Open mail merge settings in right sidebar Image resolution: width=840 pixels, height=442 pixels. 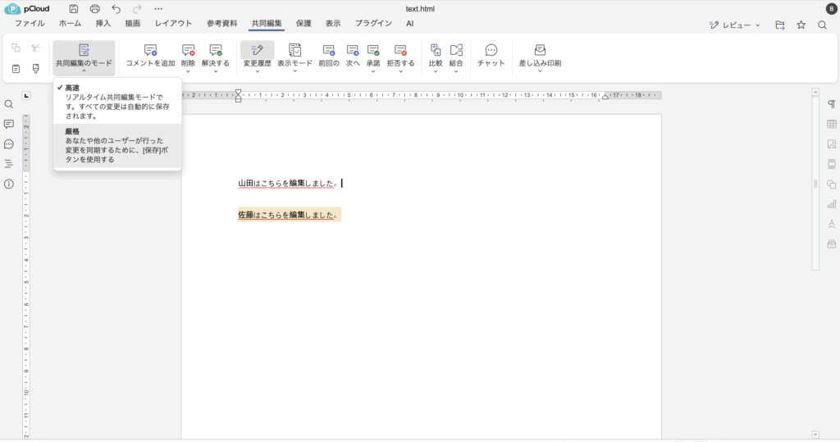click(x=832, y=244)
